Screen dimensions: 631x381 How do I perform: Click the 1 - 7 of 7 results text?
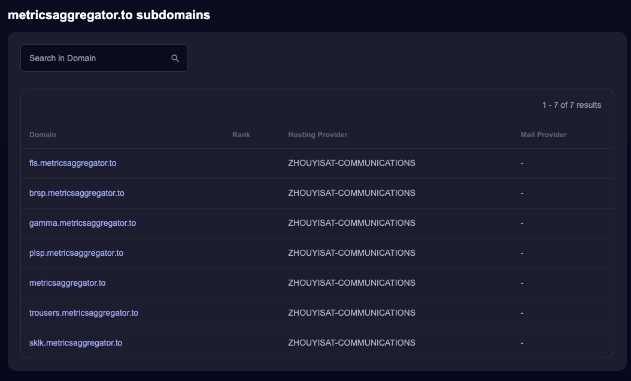coord(571,105)
